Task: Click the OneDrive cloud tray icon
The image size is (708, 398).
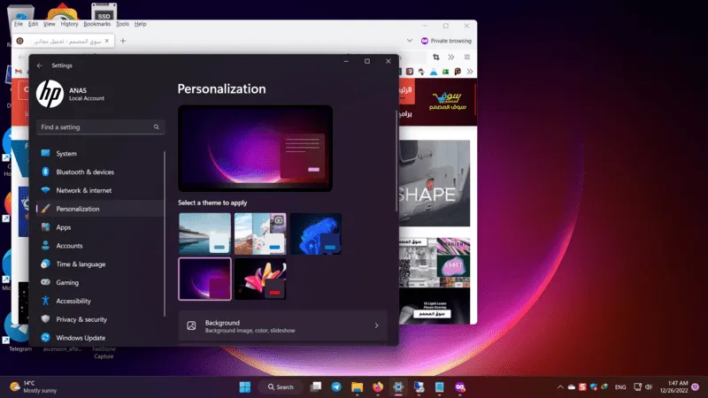Action: (x=572, y=387)
